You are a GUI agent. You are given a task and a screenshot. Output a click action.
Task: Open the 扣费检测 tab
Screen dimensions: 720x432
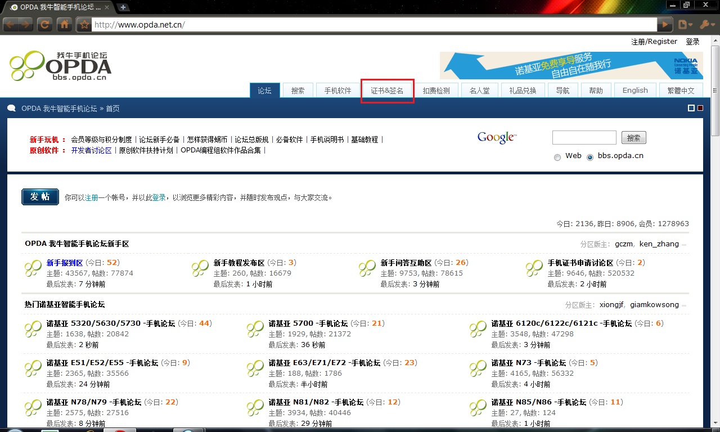[x=436, y=91]
